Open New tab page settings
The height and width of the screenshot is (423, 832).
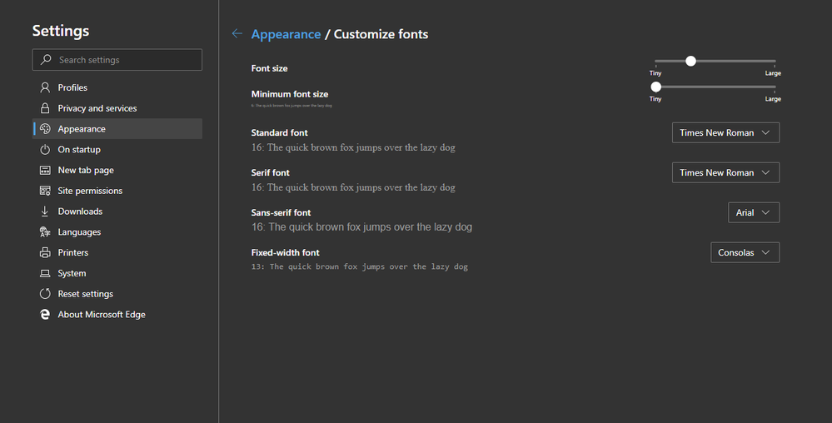117,171
